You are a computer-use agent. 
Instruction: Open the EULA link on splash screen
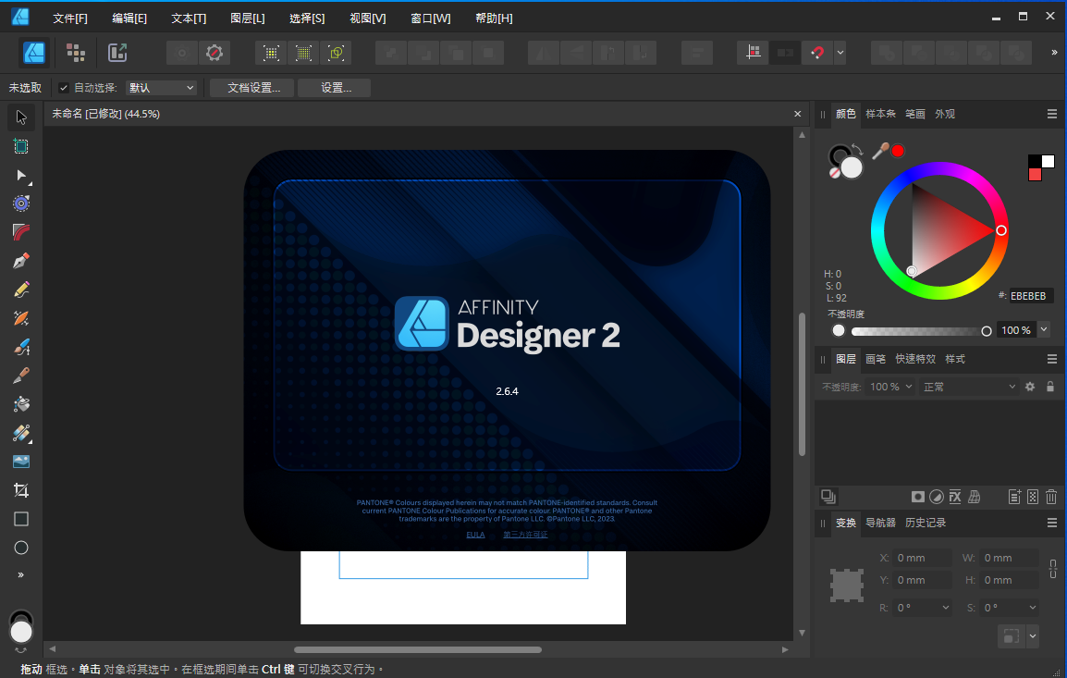(475, 535)
